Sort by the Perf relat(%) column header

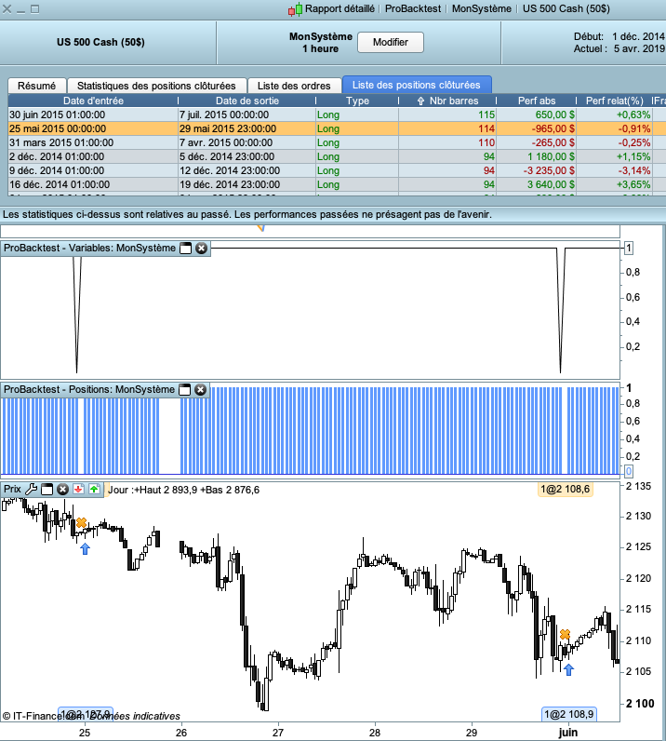click(615, 101)
